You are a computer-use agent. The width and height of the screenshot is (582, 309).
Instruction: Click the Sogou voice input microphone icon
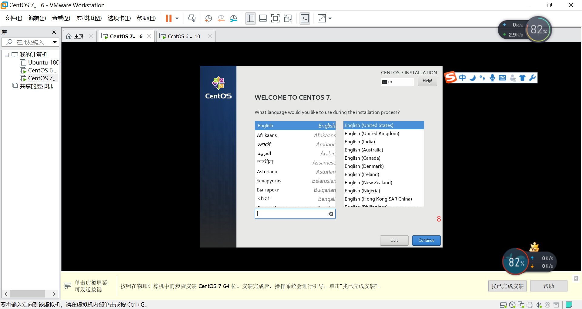tap(492, 78)
